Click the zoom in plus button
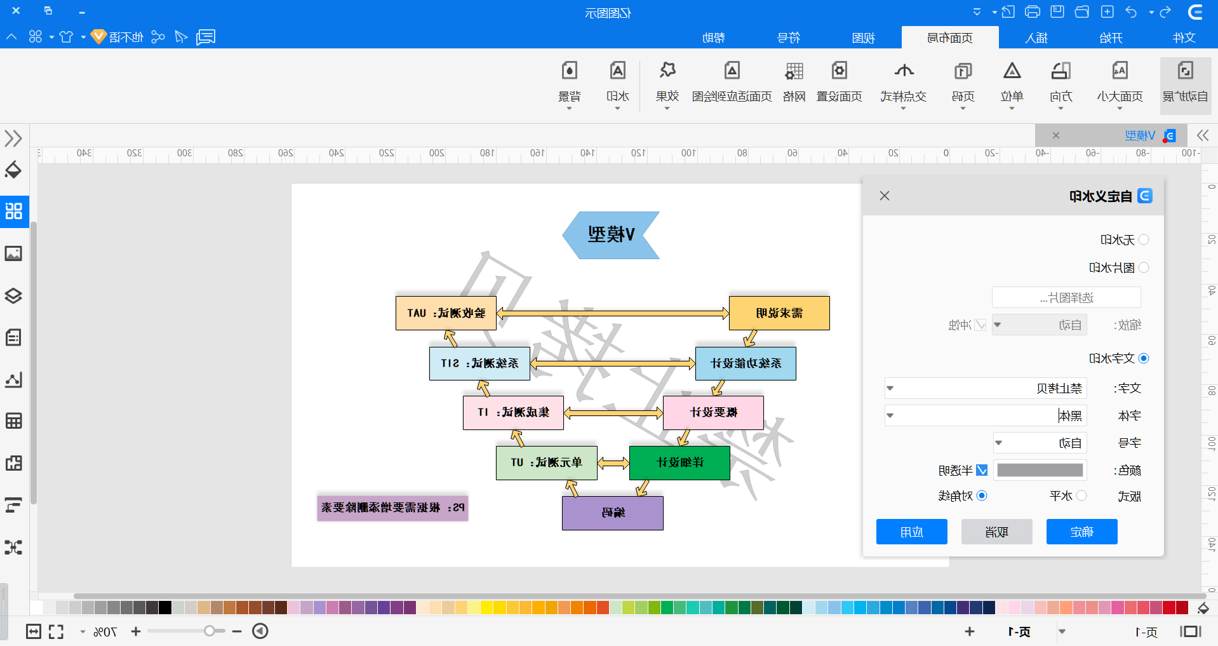Image resolution: width=1218 pixels, height=646 pixels. [x=136, y=631]
